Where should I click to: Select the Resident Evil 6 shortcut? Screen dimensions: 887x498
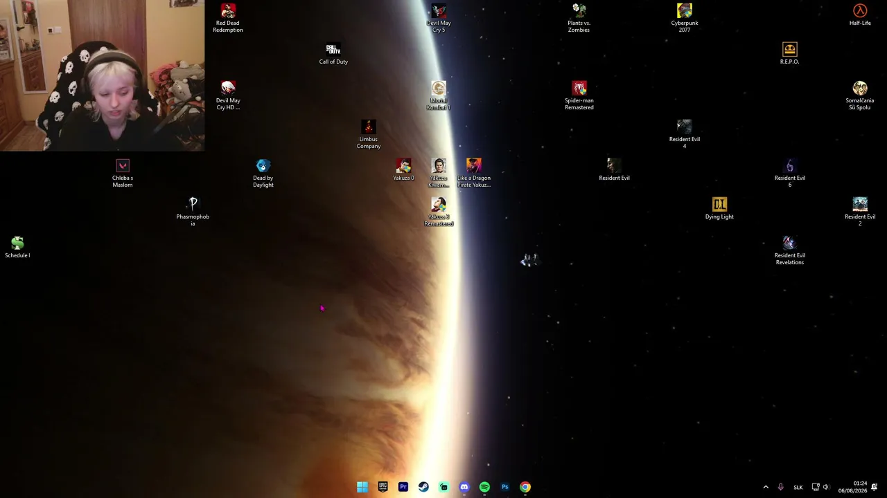tap(789, 173)
